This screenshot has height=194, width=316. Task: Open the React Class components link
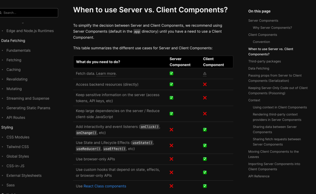pos(105,186)
